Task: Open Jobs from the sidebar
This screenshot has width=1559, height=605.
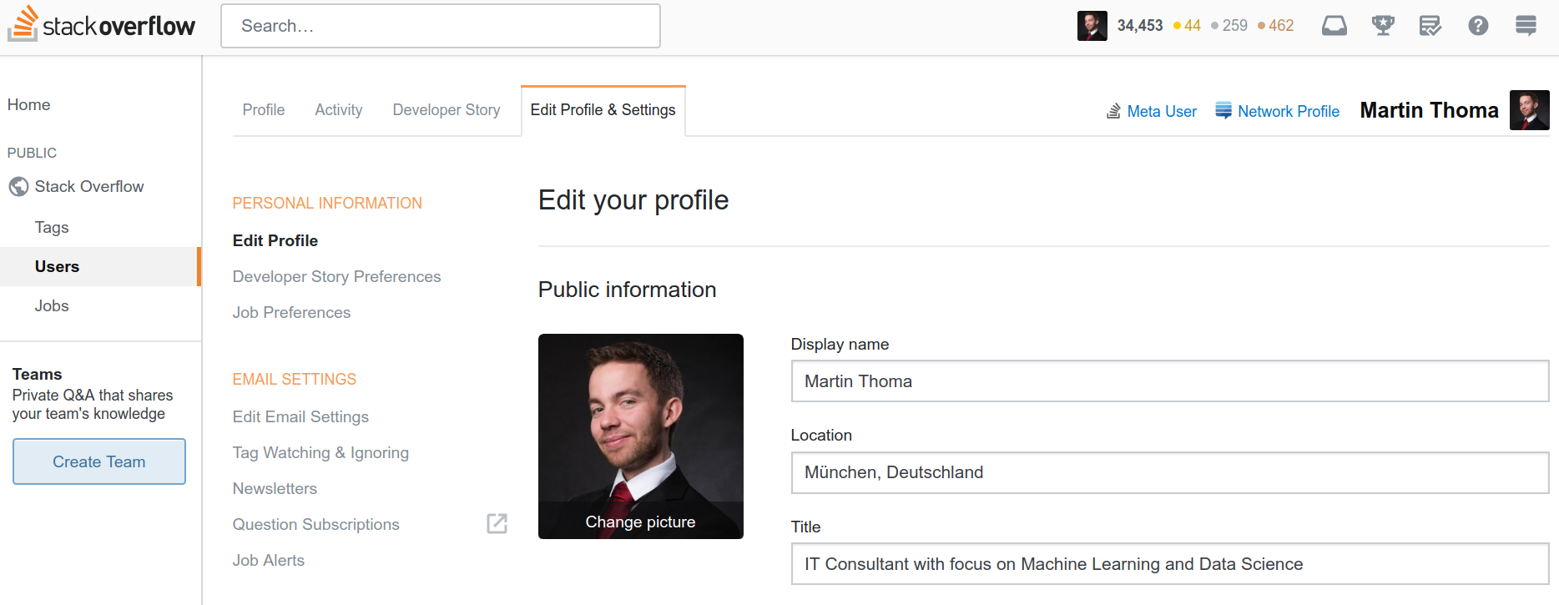Action: tap(51, 305)
